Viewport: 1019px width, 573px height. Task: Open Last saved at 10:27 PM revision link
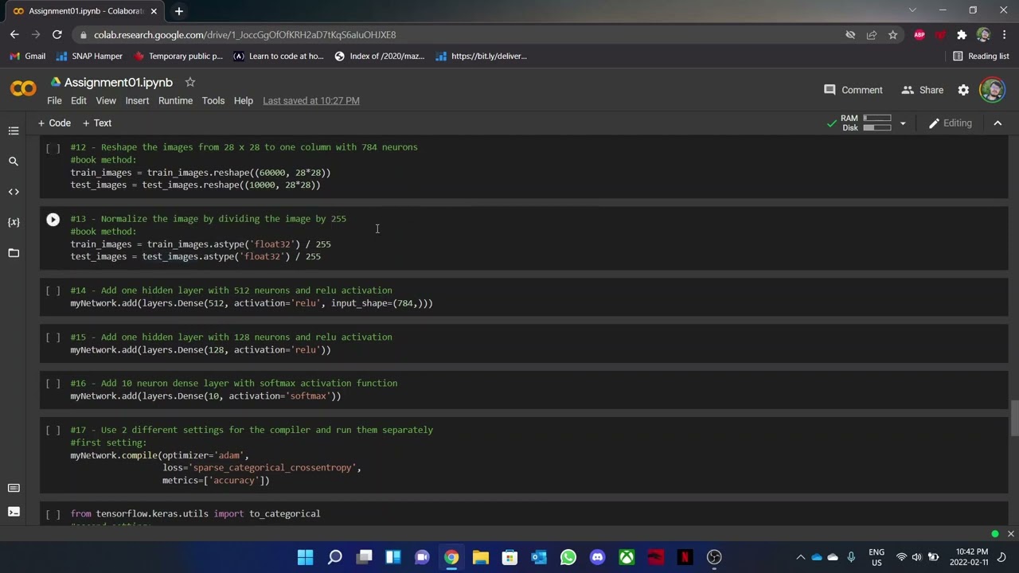(x=311, y=101)
